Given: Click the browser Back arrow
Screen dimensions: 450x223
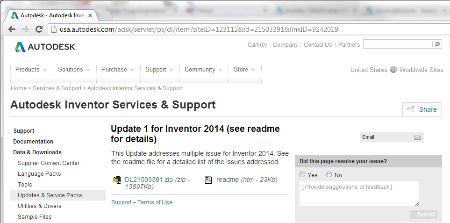Looking at the screenshot, I should click(x=12, y=29).
